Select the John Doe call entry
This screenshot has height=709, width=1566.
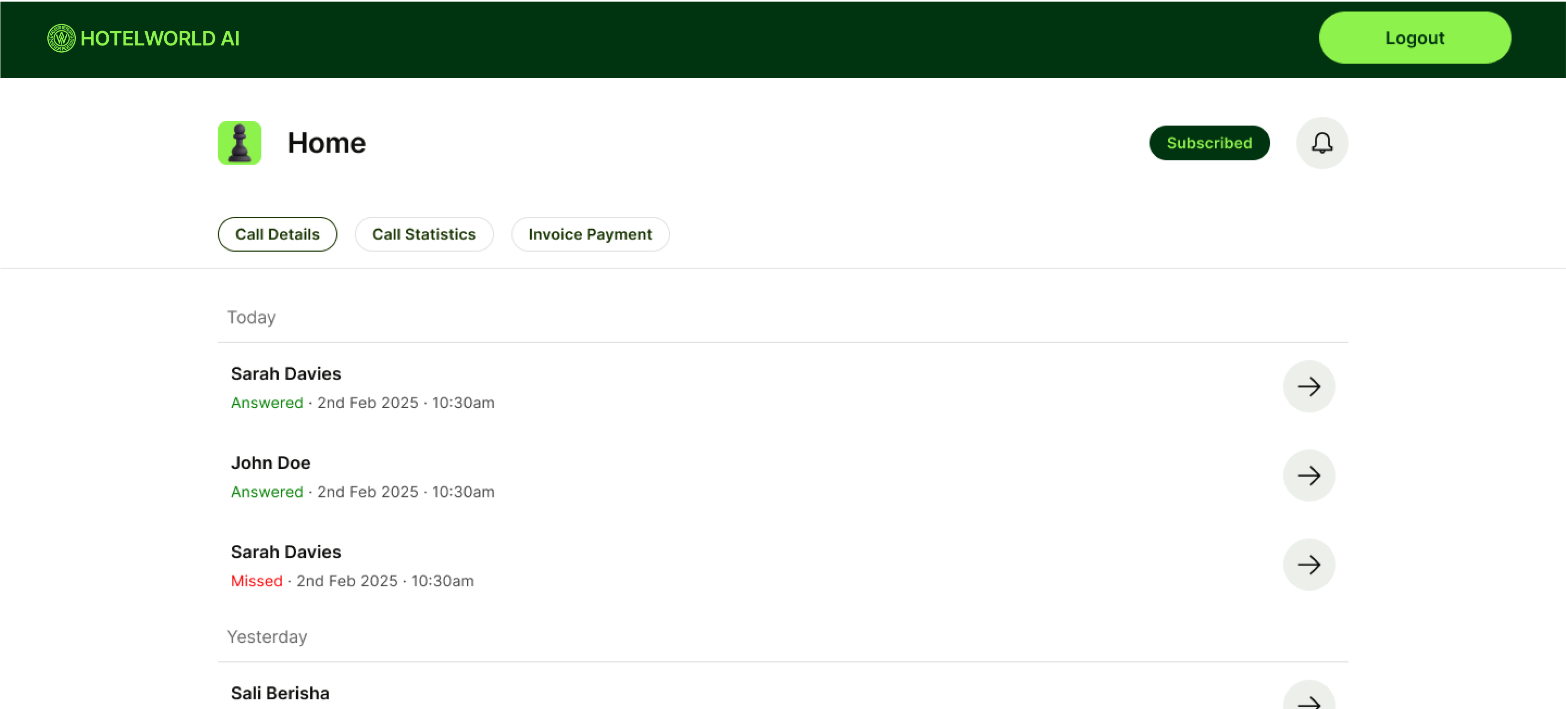271,463
